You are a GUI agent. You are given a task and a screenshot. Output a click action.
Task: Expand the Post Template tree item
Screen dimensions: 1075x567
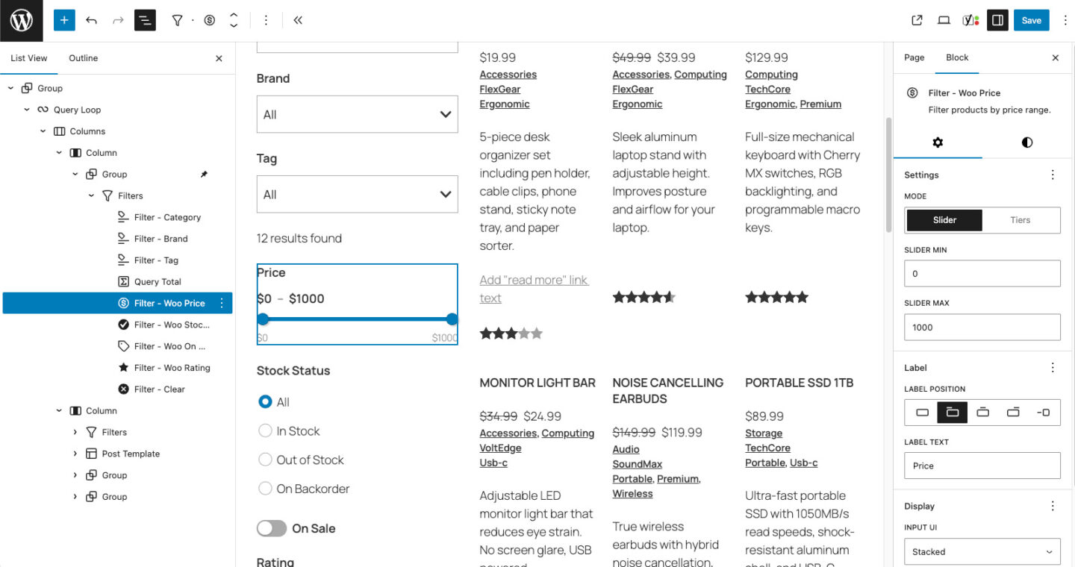click(75, 453)
